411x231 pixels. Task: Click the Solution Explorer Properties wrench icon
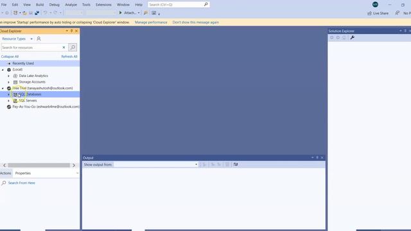click(x=353, y=38)
